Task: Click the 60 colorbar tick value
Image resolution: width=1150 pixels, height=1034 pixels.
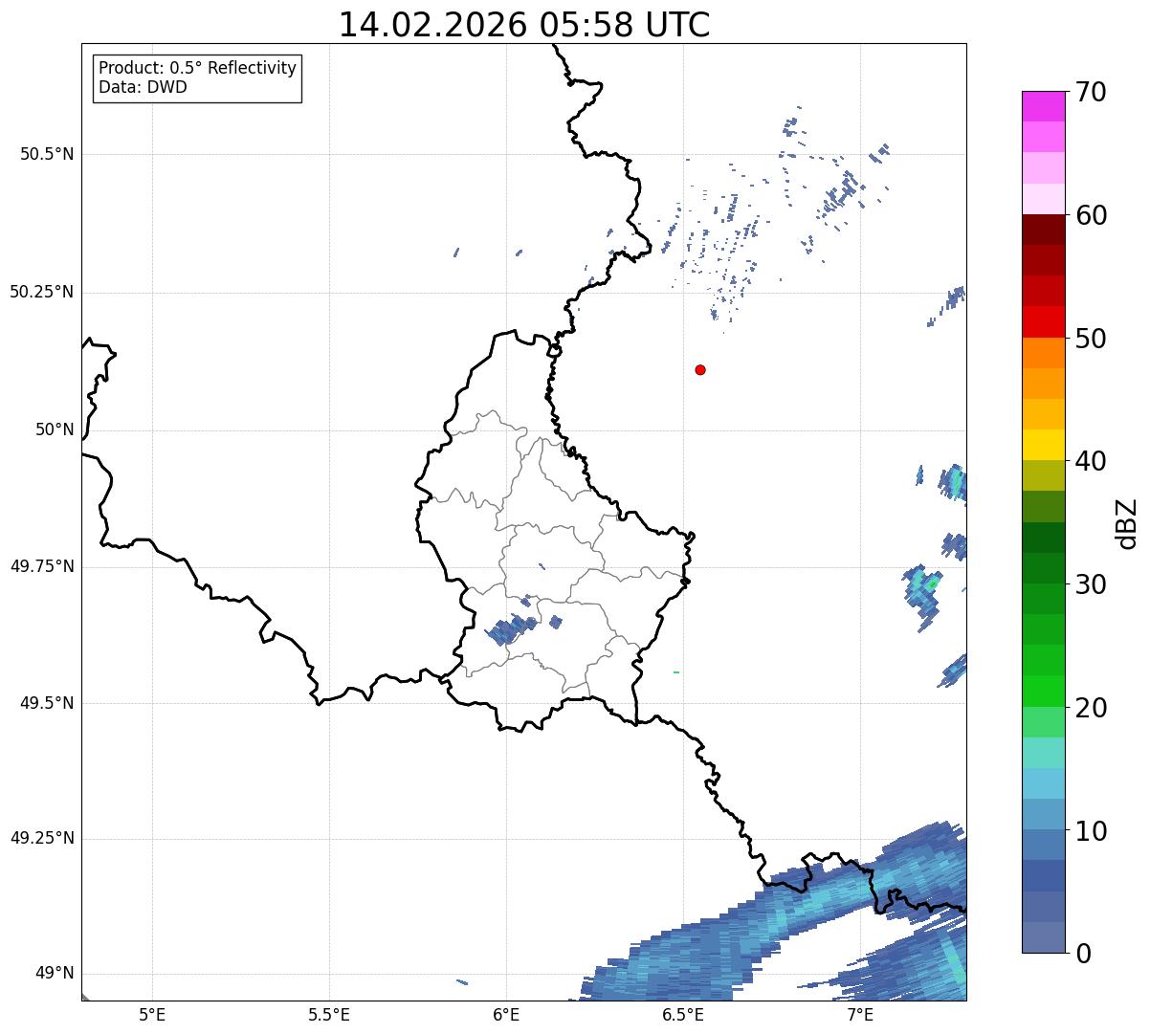Action: click(x=1091, y=215)
